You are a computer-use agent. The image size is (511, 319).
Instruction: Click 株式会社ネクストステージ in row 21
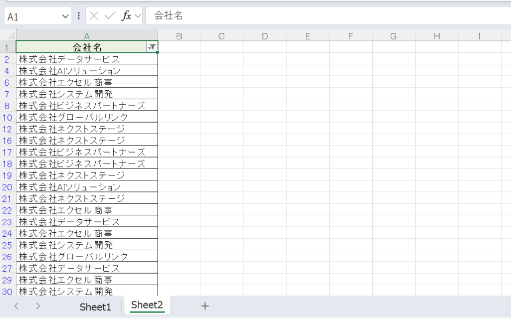[x=87, y=198]
